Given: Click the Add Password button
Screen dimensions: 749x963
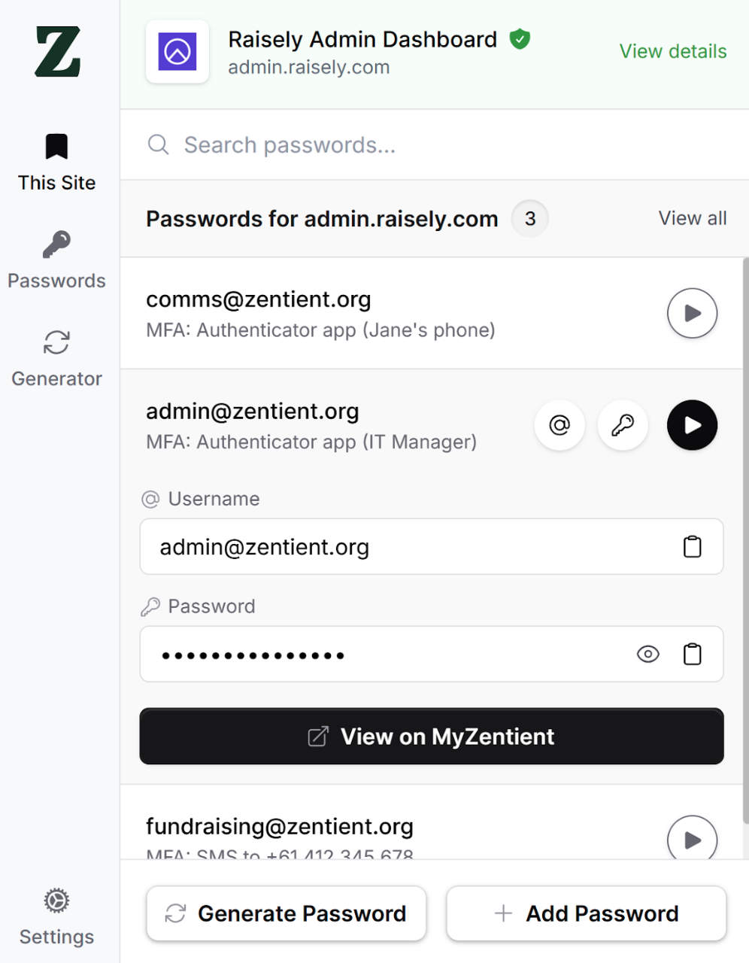Looking at the screenshot, I should click(x=587, y=913).
